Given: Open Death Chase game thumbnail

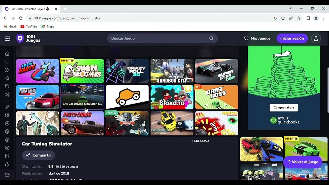Looking at the screenshot, I should [x=82, y=123].
